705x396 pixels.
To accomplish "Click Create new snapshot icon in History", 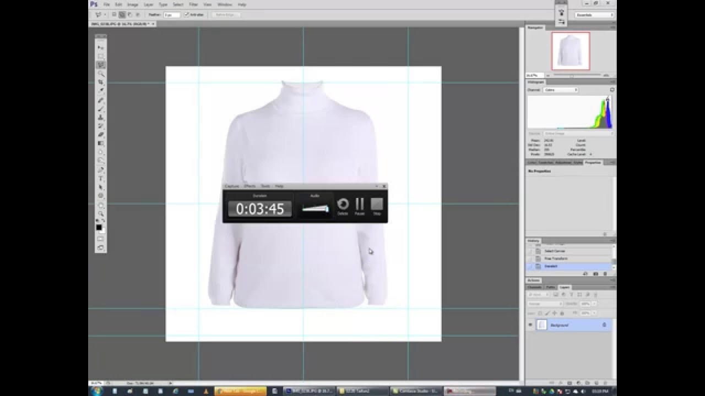I will point(595,273).
